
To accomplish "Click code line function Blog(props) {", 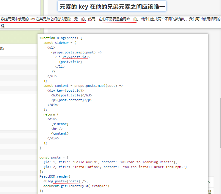I will pos(61,38).
